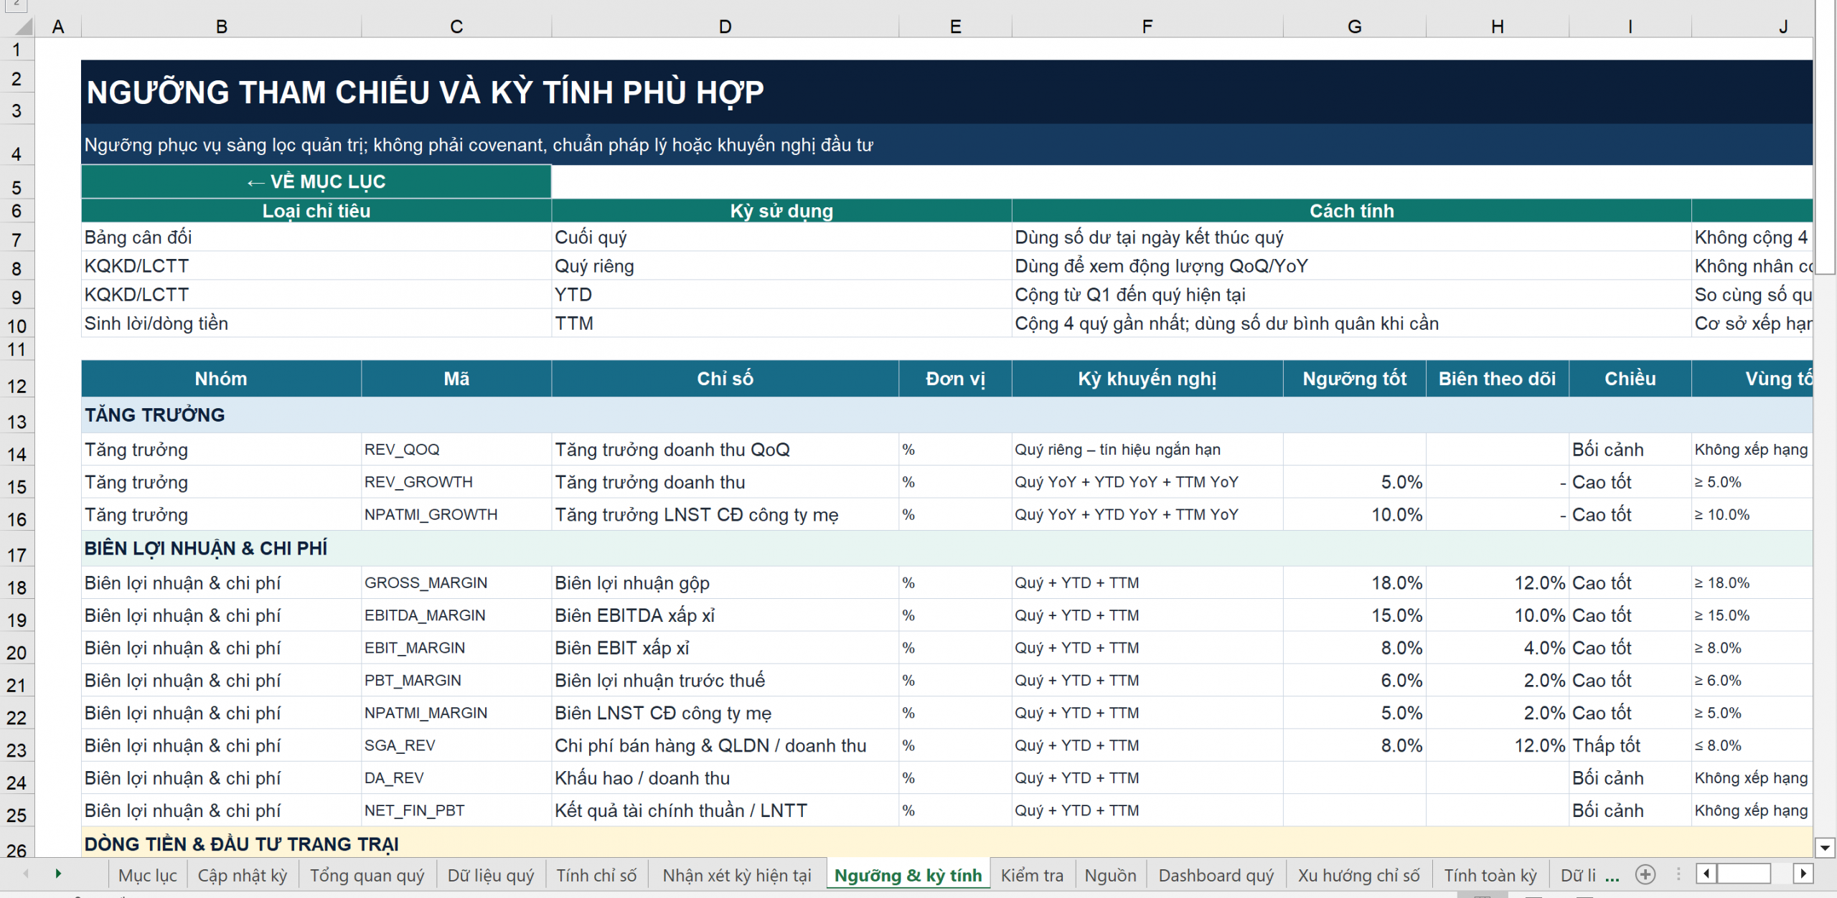Click horizontal scrollbar left arrow
Image resolution: width=1837 pixels, height=898 pixels.
pyautogui.click(x=1706, y=874)
